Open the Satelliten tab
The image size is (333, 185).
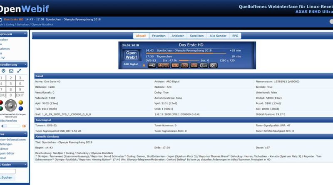196,36
